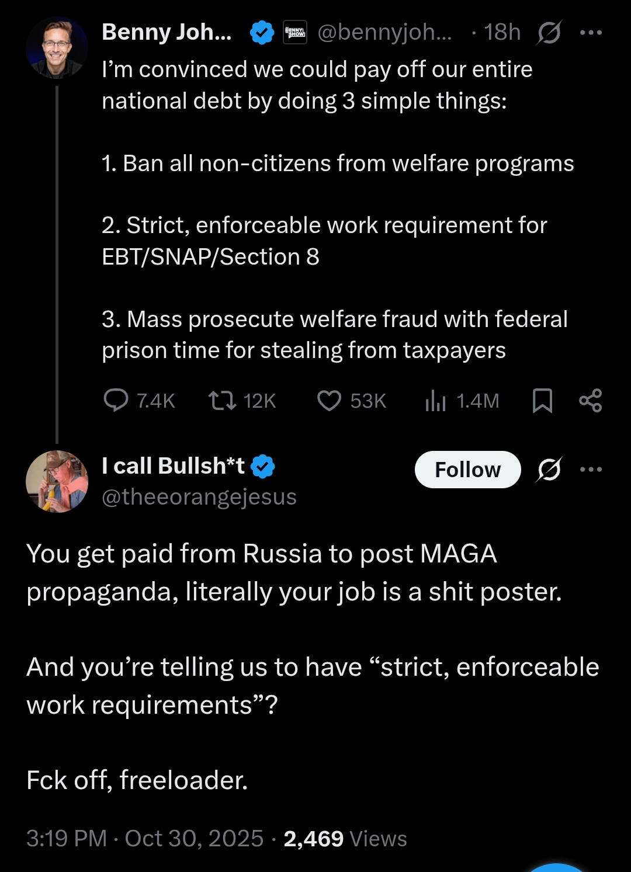Open Benny Johnson's profile picture

tap(57, 48)
